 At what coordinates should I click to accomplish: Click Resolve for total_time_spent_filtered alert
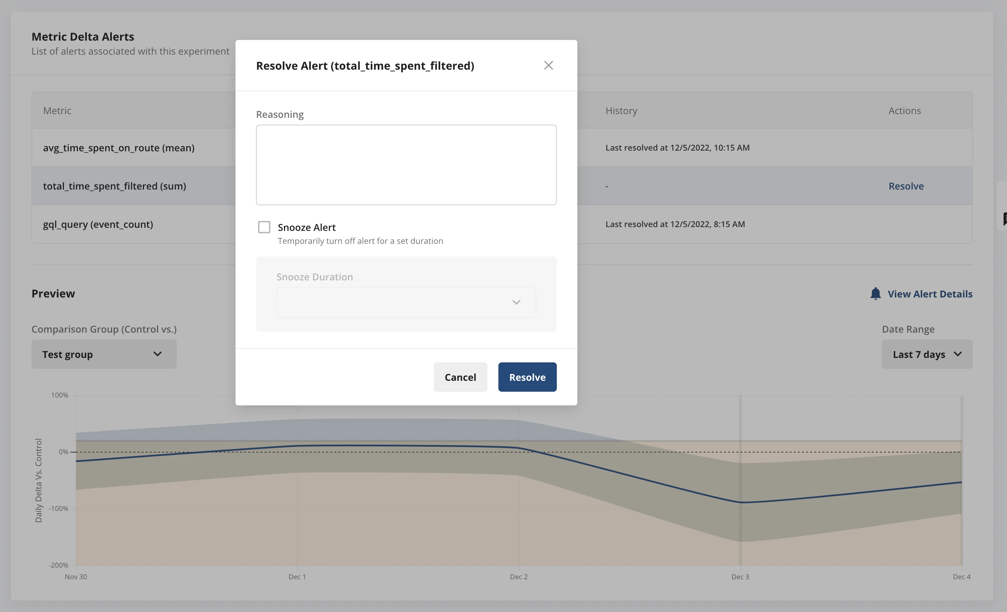tap(906, 186)
